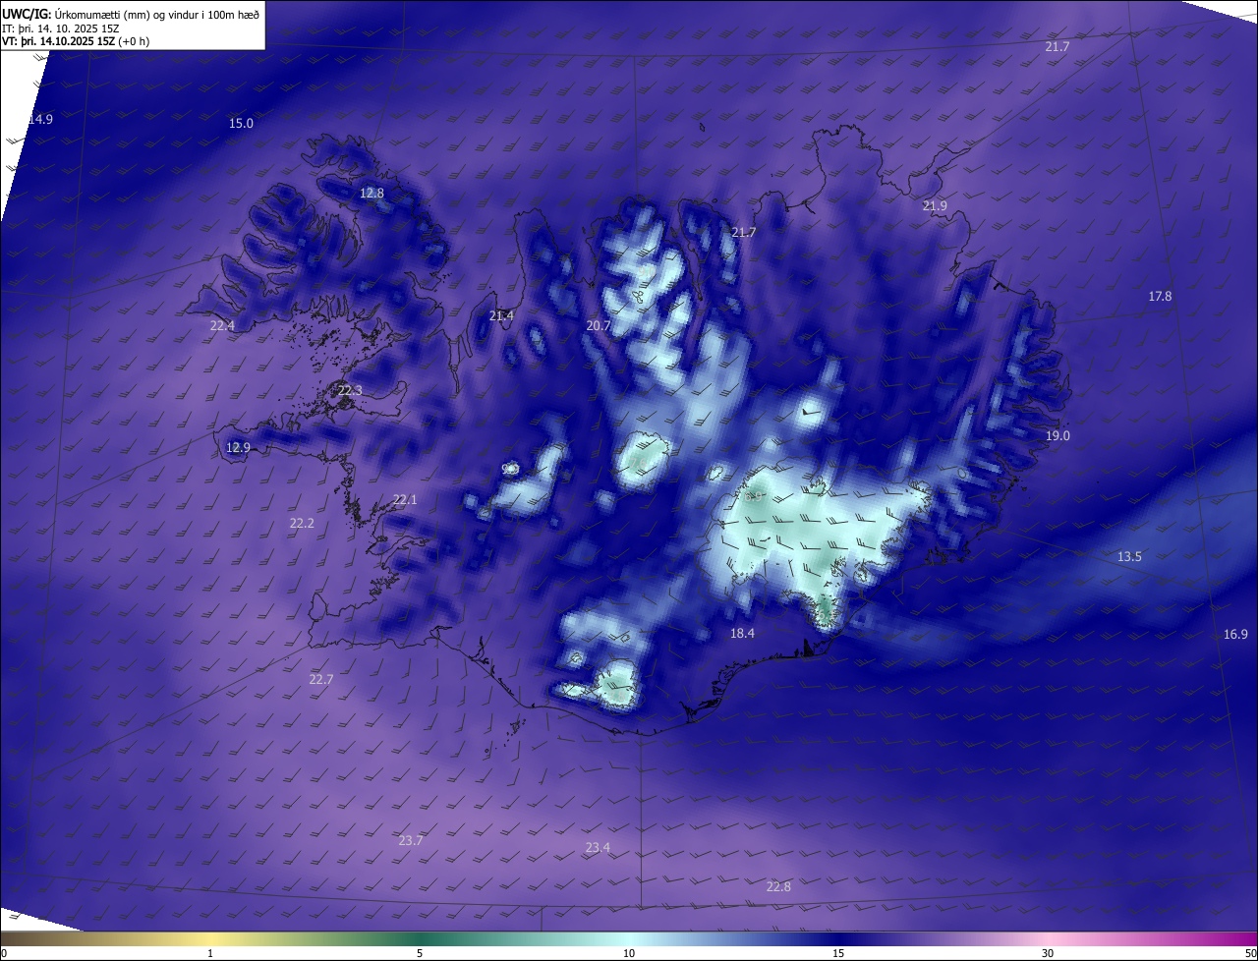
Task: Click the "VT: þri. 14.10.2025 15Z (+0 h)" line
Action: click(x=78, y=41)
